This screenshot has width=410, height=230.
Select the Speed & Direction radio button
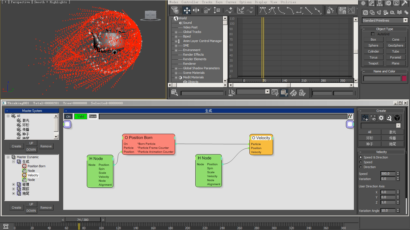361,157
